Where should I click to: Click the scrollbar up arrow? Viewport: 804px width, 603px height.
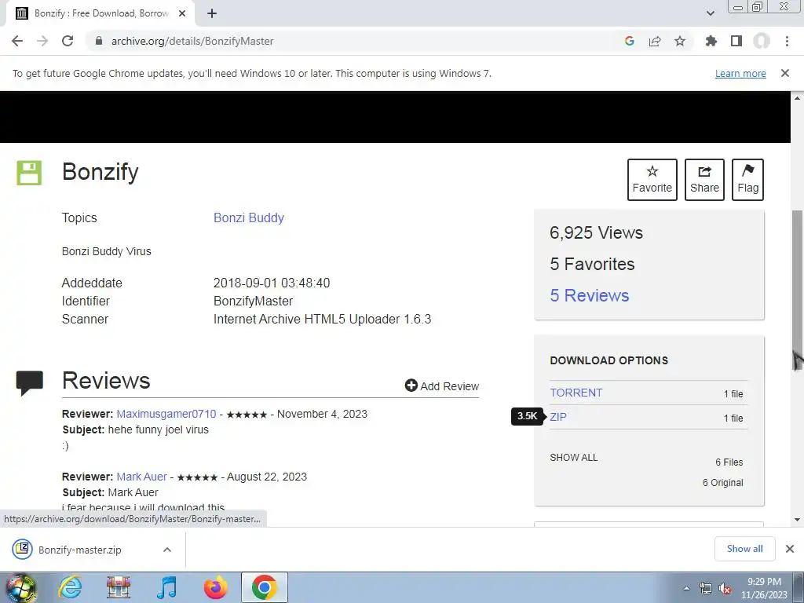click(x=798, y=97)
